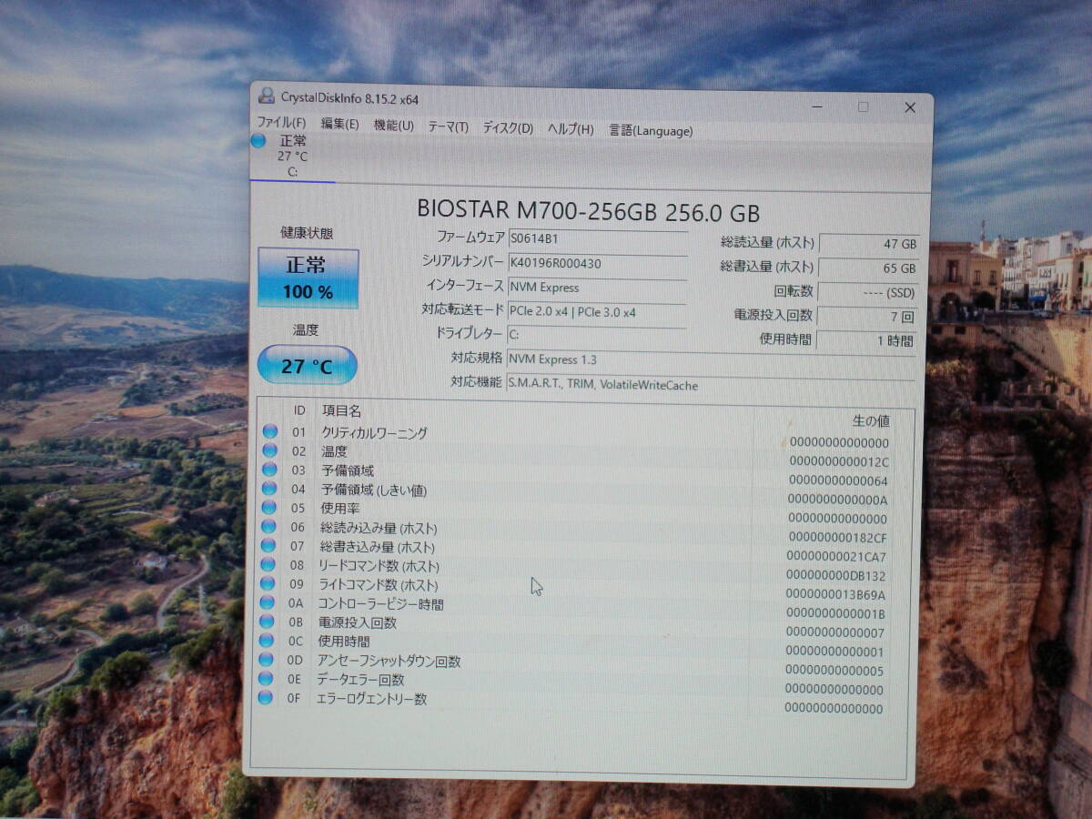Select the BIOSTAR M700-256GB drive title
Screen dimensions: 1092x819
(588, 211)
